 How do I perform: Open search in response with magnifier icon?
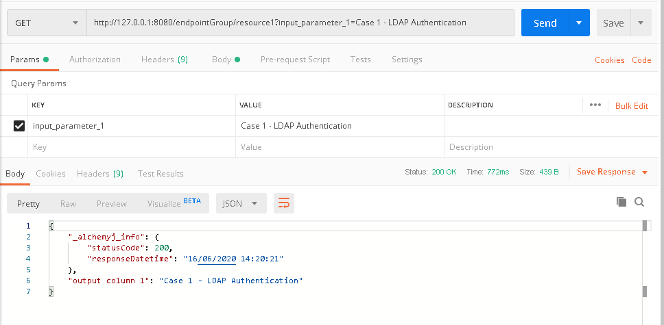point(639,202)
